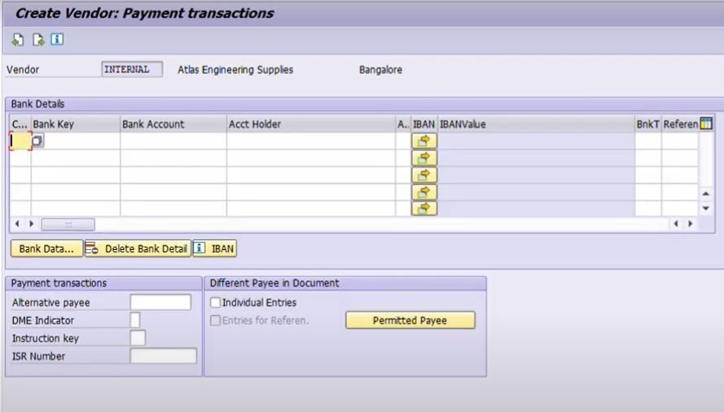Click first row BnkT cell
The width and height of the screenshot is (724, 412).
648,141
